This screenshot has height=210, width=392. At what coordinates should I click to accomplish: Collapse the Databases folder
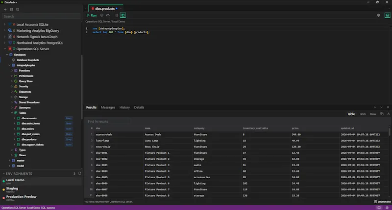[7, 55]
